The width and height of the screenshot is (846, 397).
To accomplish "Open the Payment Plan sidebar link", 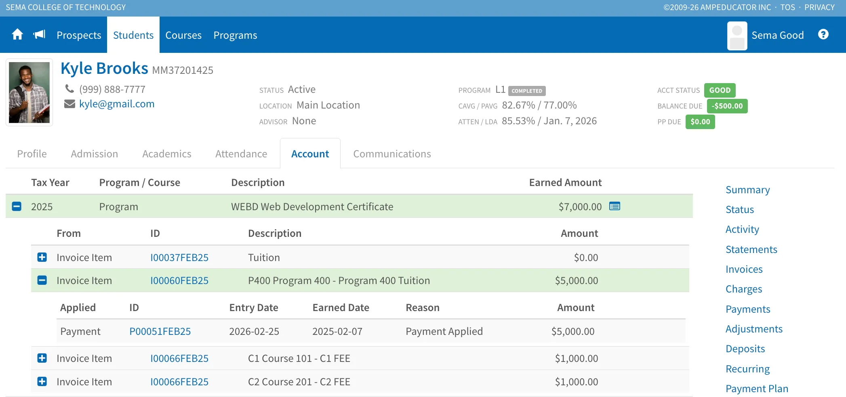I will [757, 389].
